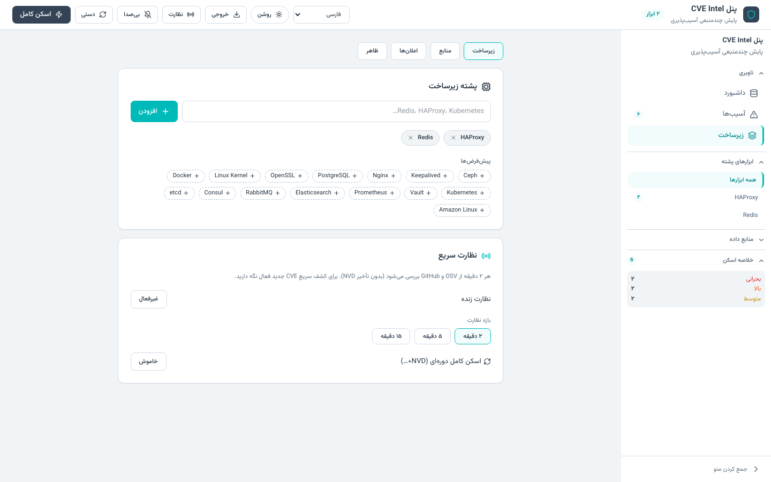The image size is (771, 482).
Task: Select the ۲ دقیقه interval option
Action: tap(473, 336)
